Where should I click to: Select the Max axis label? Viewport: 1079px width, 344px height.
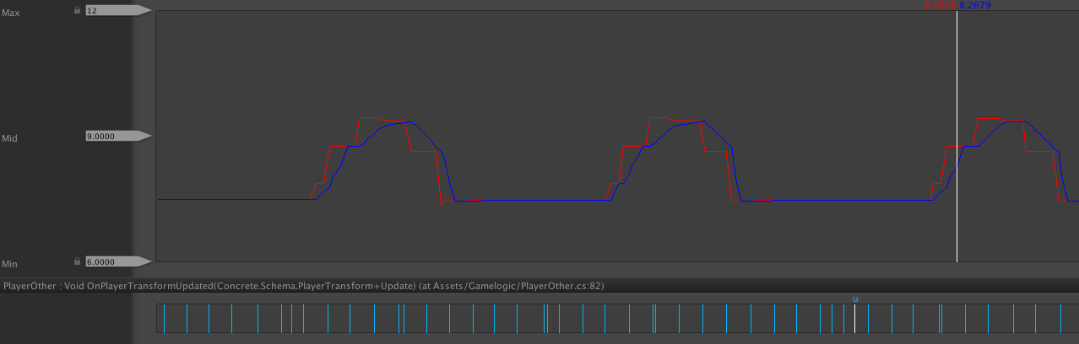11,13
